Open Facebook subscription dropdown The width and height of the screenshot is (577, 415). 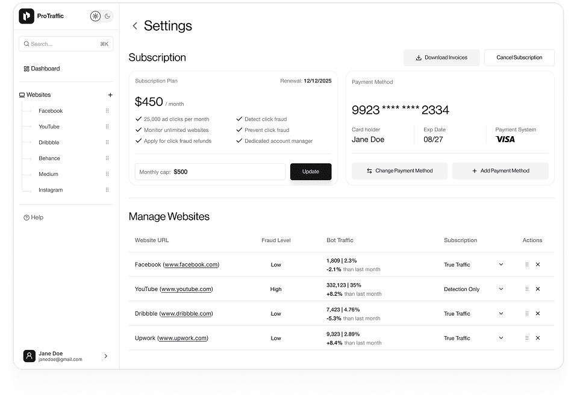click(x=501, y=264)
